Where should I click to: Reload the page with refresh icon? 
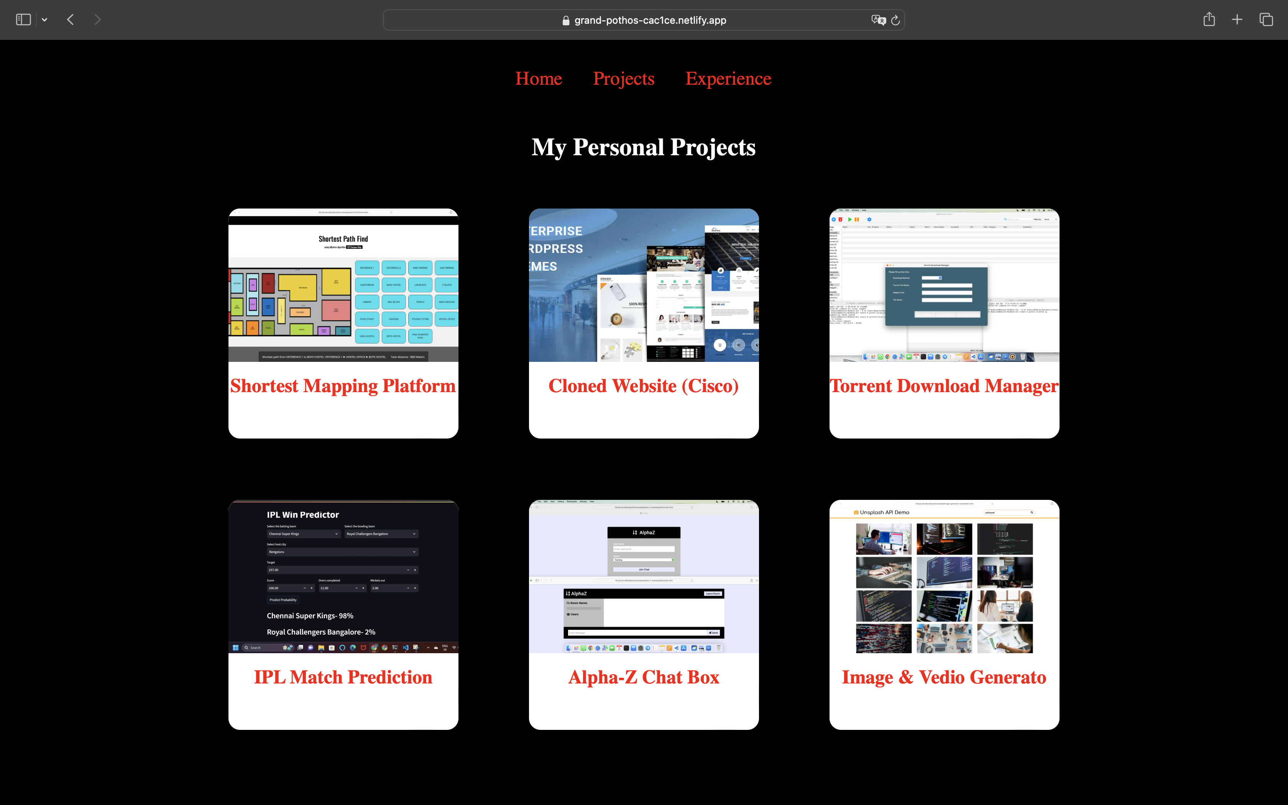pyautogui.click(x=896, y=20)
